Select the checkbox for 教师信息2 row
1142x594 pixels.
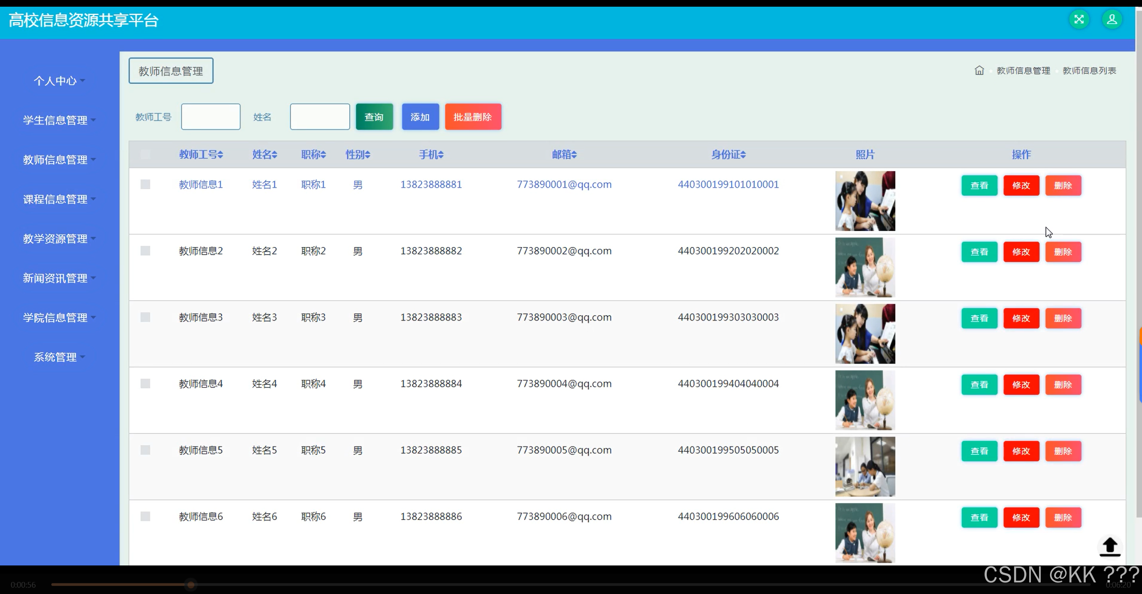[x=145, y=251]
